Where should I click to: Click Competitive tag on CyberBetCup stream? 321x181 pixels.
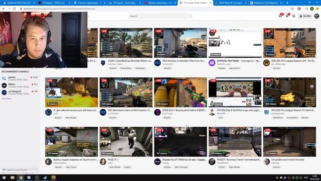click(126, 68)
